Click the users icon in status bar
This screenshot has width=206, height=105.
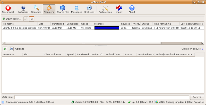point(73,102)
